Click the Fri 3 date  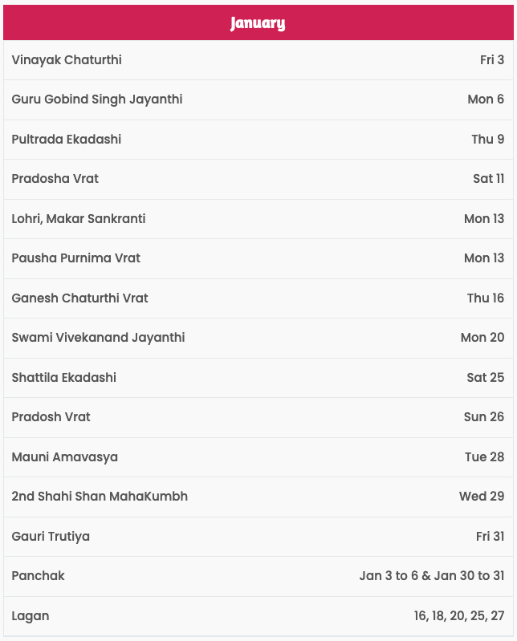492,60
